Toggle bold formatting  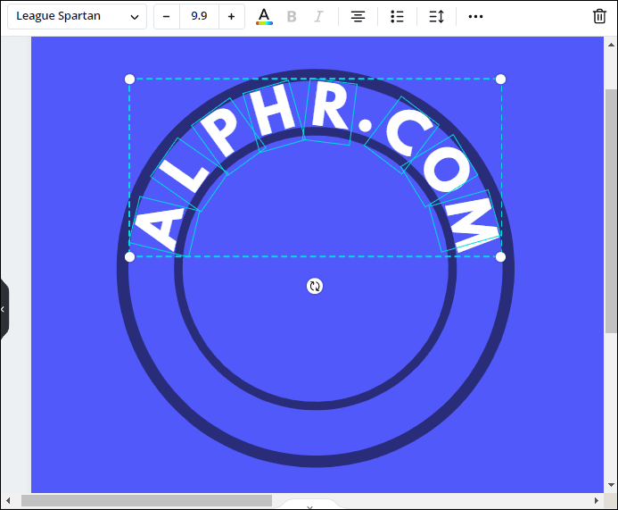[292, 17]
